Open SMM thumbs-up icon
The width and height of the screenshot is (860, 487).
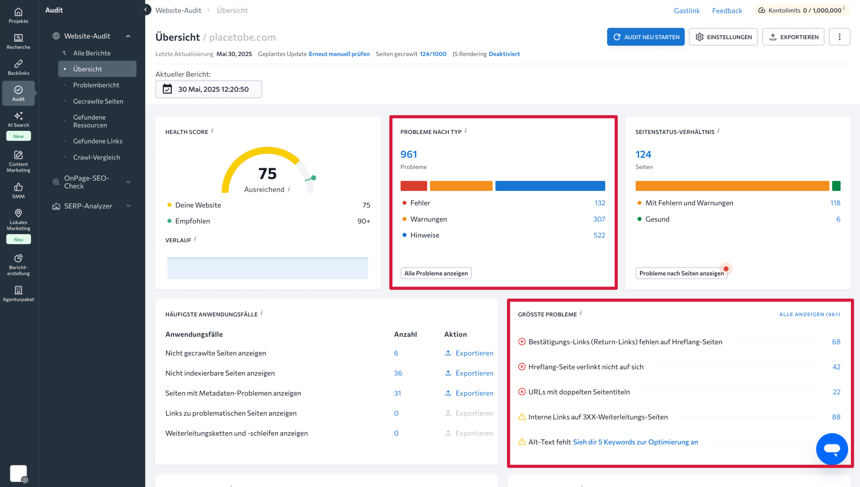[x=18, y=187]
